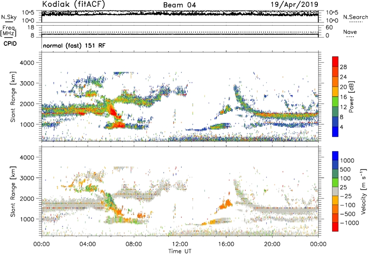Click '4000' on power panel range axis
Screen dimensions: 368x254
(27, 63)
